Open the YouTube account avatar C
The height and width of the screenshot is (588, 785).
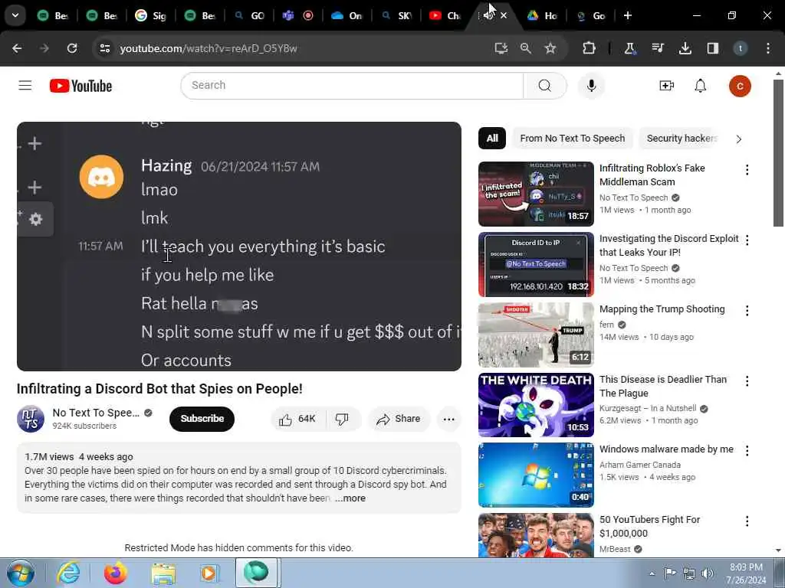[x=740, y=86]
